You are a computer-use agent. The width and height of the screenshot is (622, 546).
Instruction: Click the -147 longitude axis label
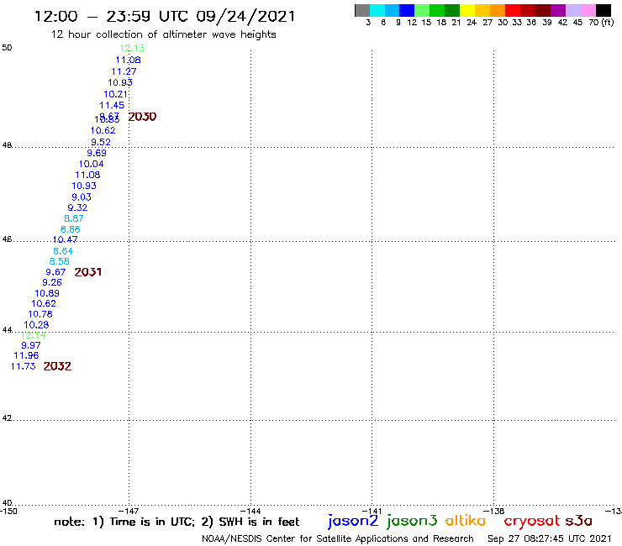129,511
